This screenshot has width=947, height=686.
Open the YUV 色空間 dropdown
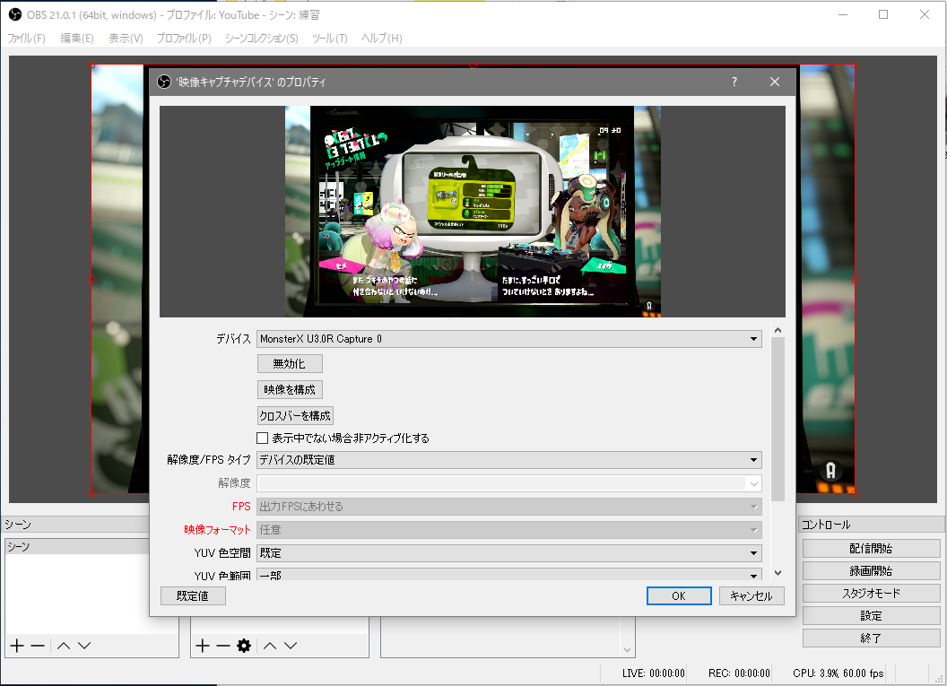coord(509,552)
